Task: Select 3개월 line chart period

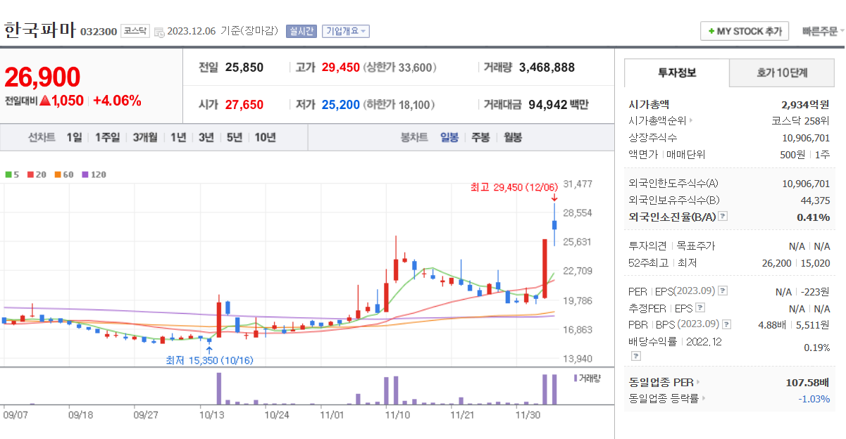Action: (x=145, y=137)
